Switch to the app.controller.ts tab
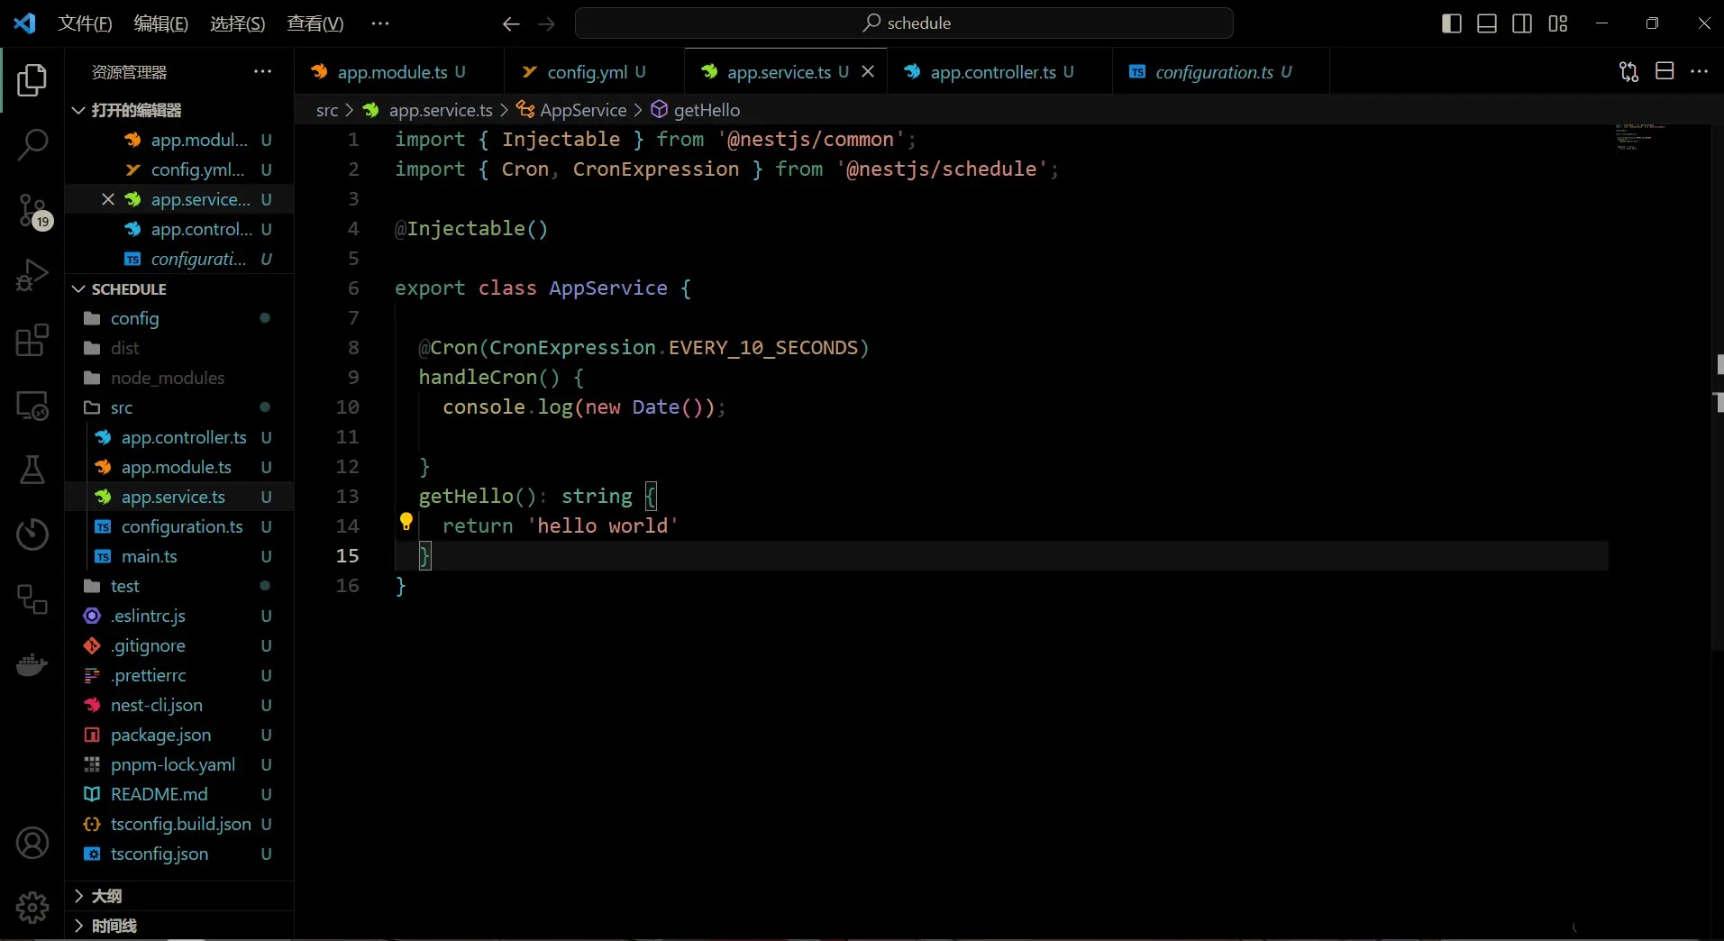1724x941 pixels. pyautogui.click(x=992, y=72)
